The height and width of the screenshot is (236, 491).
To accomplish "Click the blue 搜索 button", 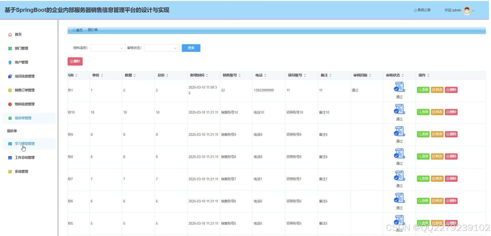I will (191, 48).
